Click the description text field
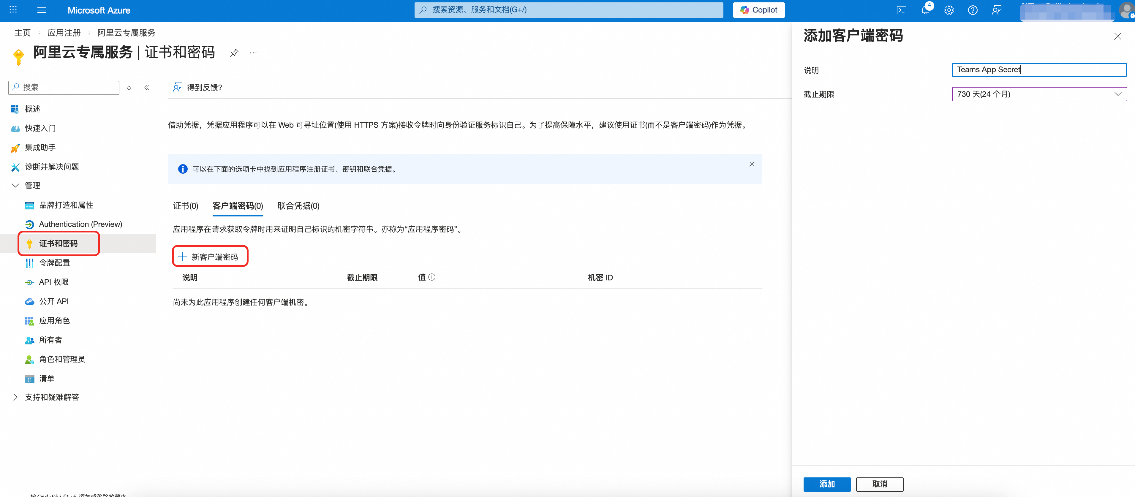Image resolution: width=1135 pixels, height=497 pixels. [x=1039, y=69]
